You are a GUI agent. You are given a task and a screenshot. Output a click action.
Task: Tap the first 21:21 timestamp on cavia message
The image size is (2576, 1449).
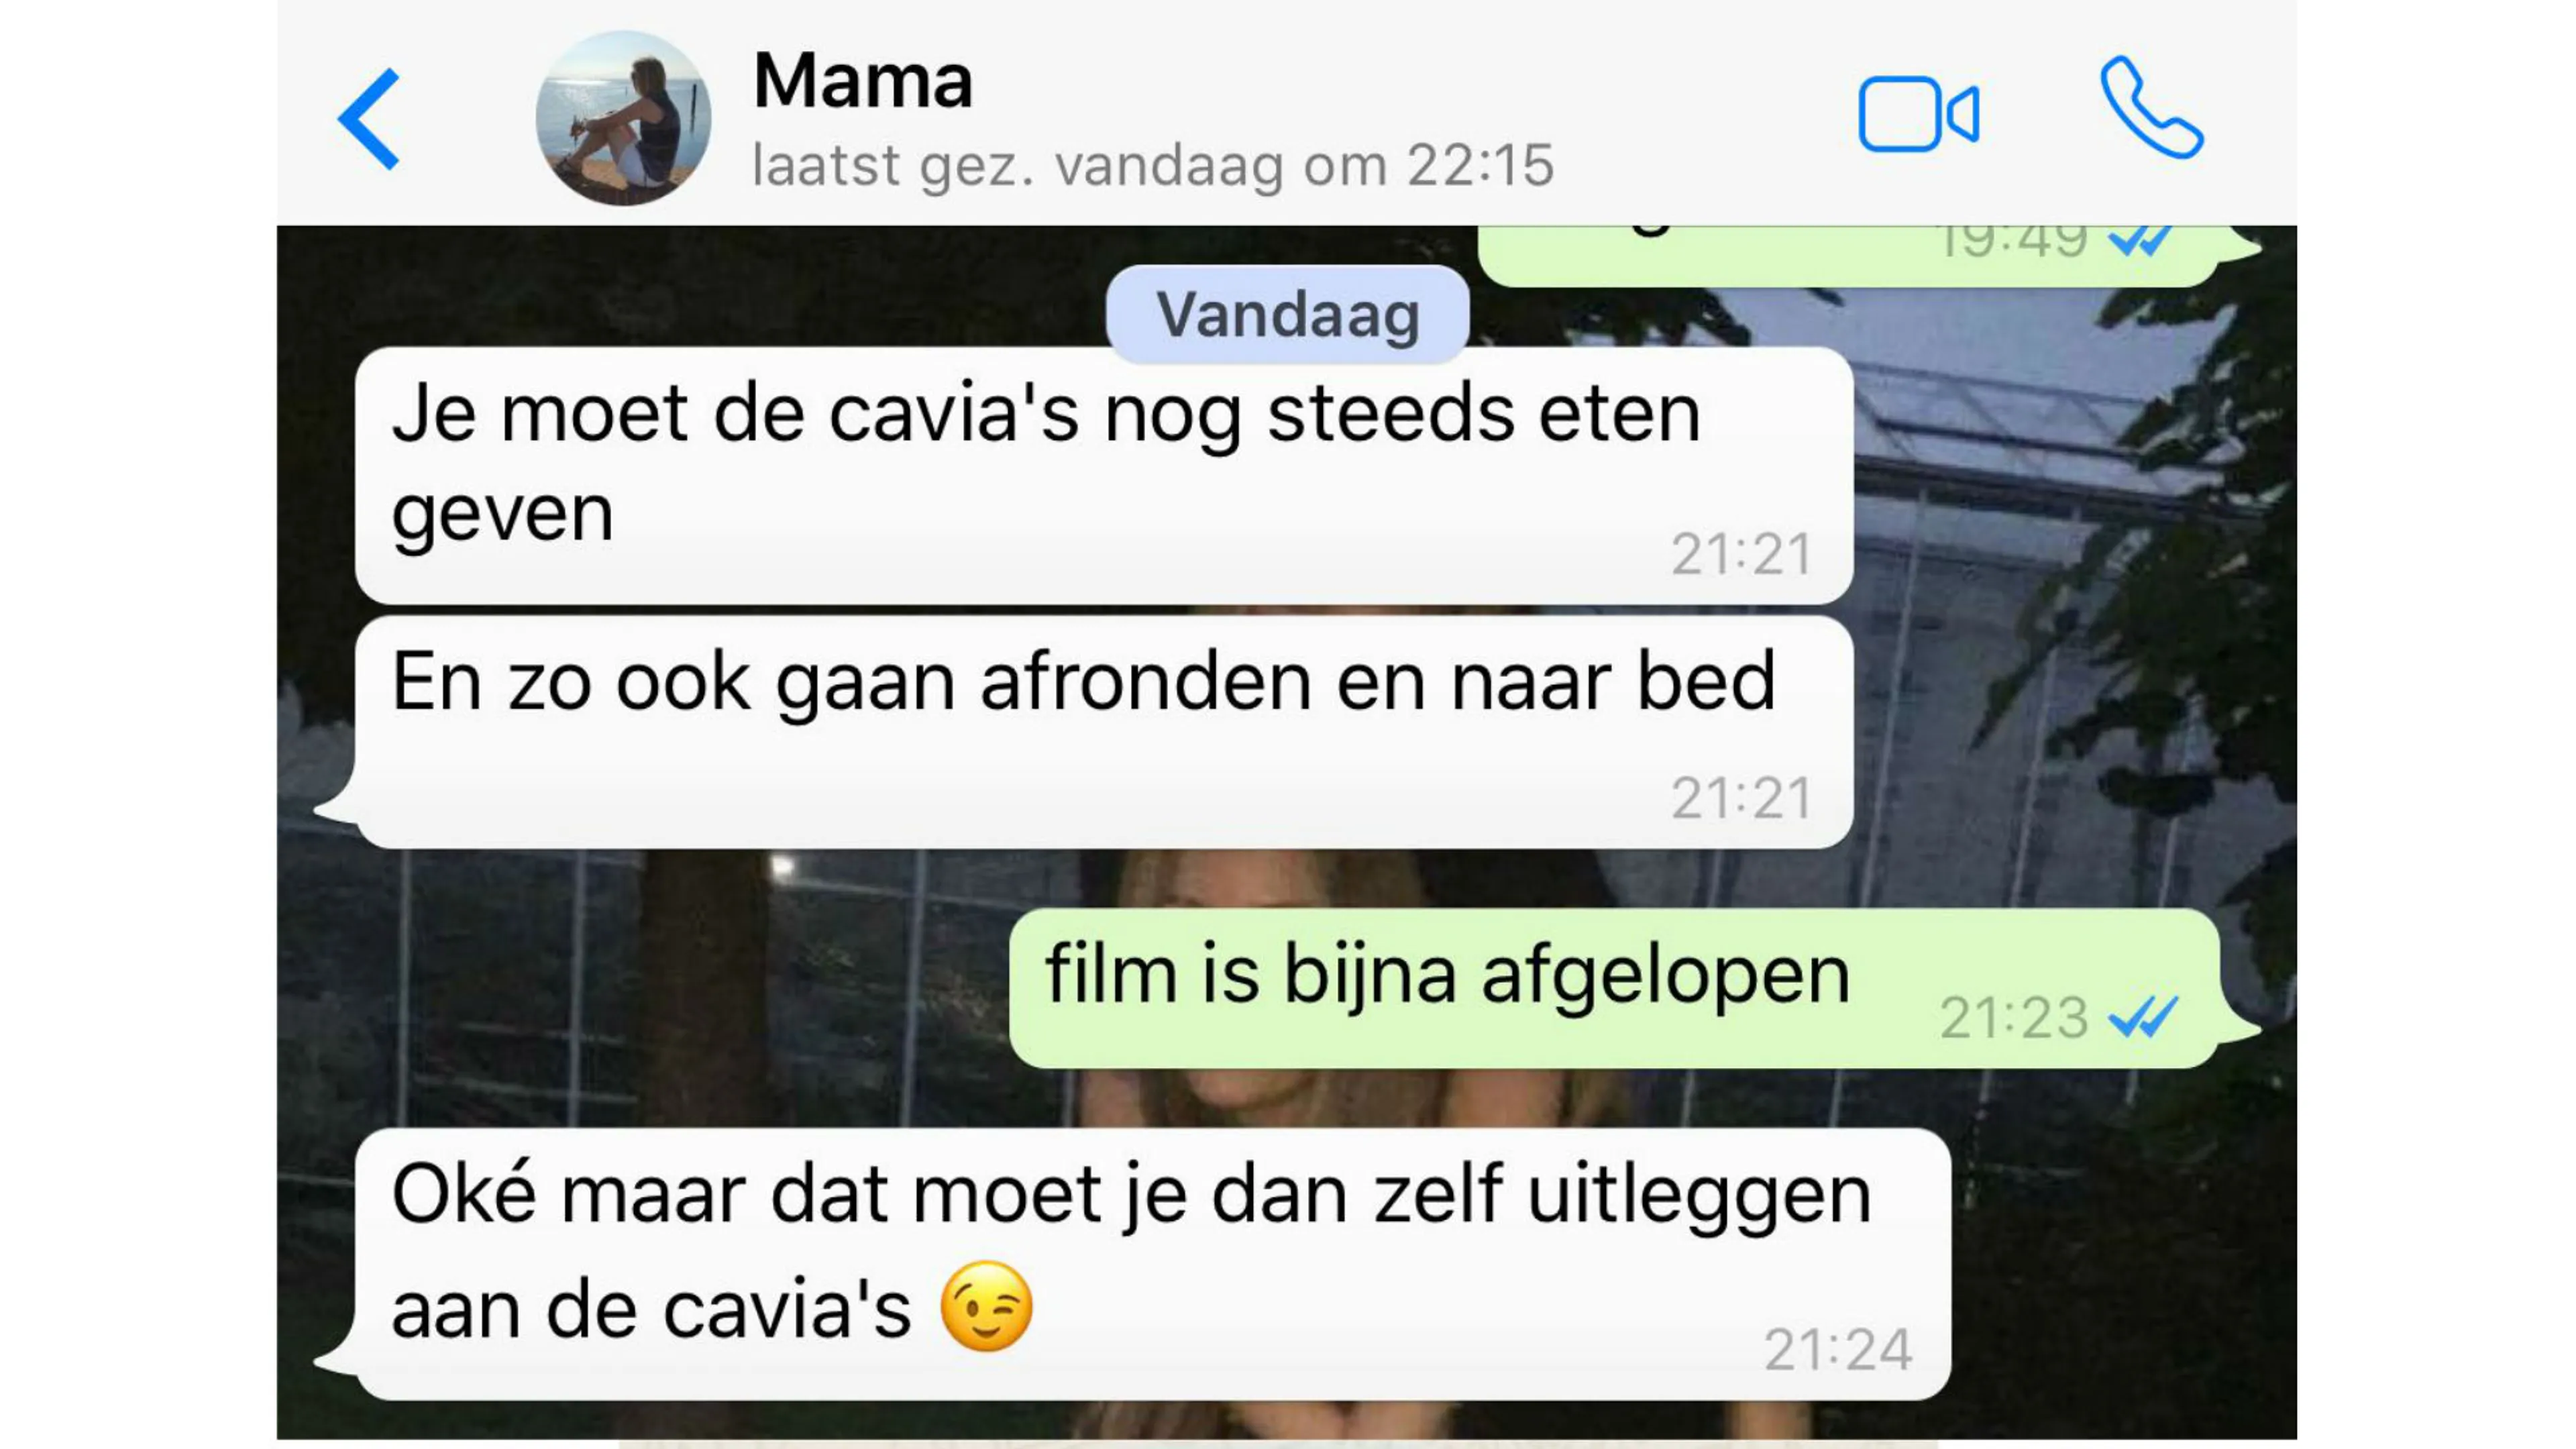1742,554
